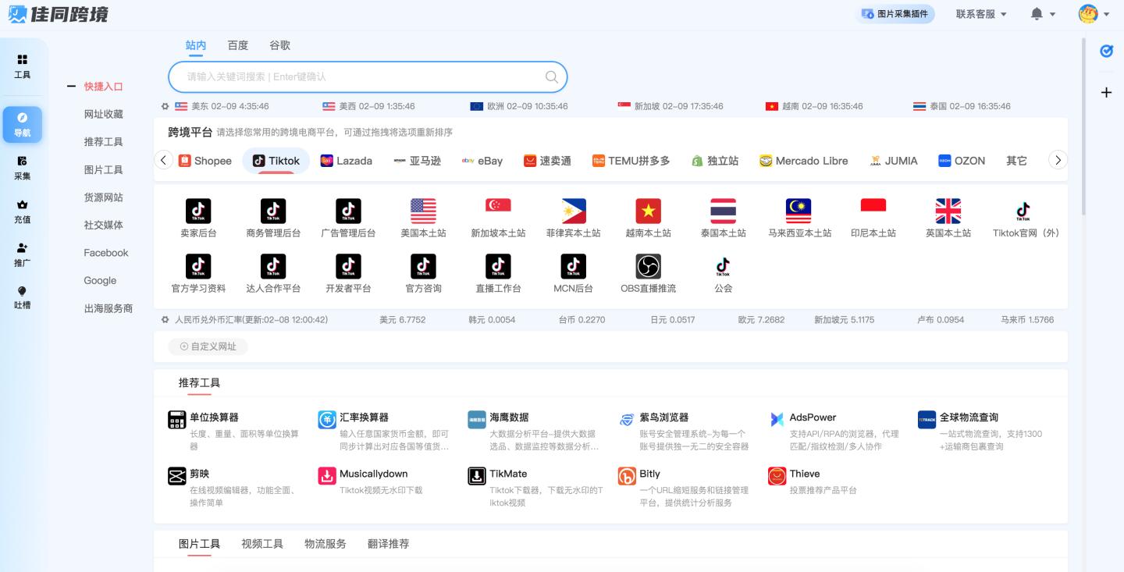1124x572 pixels.
Task: Click the search magnifier icon
Action: tap(551, 76)
